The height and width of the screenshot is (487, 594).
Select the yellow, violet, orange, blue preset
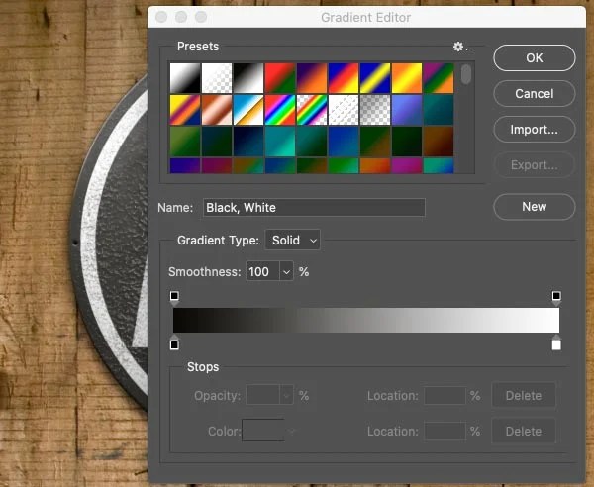coord(185,110)
